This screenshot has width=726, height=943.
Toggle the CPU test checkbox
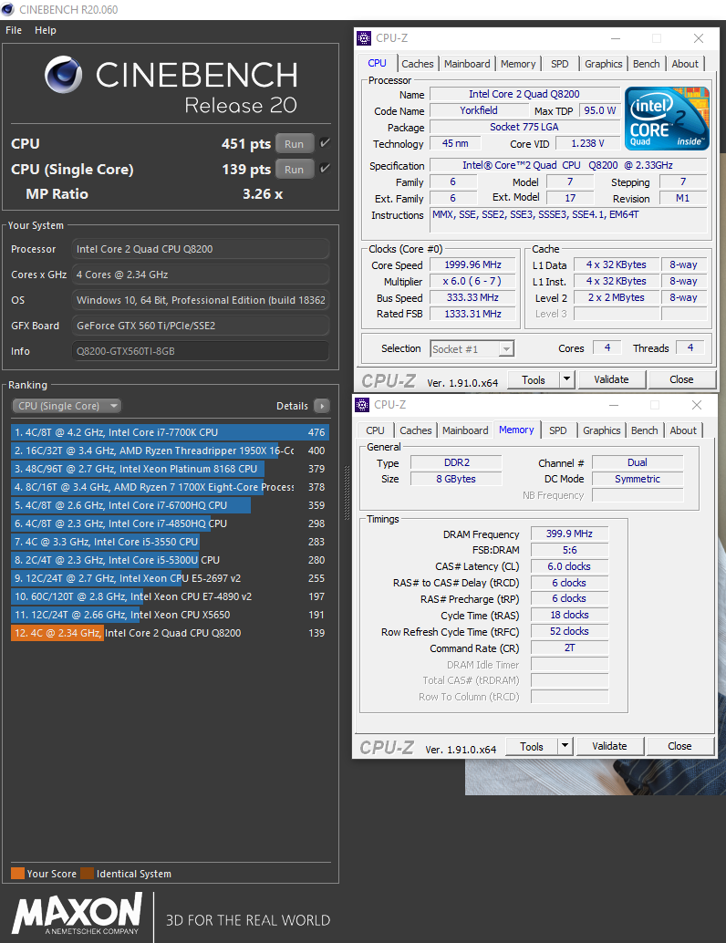point(325,143)
